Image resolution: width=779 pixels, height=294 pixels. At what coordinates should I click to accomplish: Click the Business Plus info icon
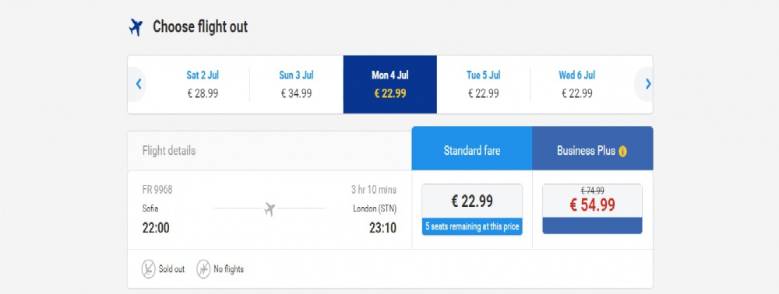(x=622, y=152)
